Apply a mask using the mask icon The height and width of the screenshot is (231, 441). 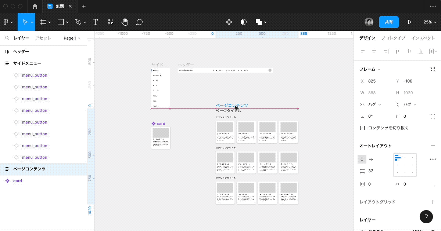point(243,22)
